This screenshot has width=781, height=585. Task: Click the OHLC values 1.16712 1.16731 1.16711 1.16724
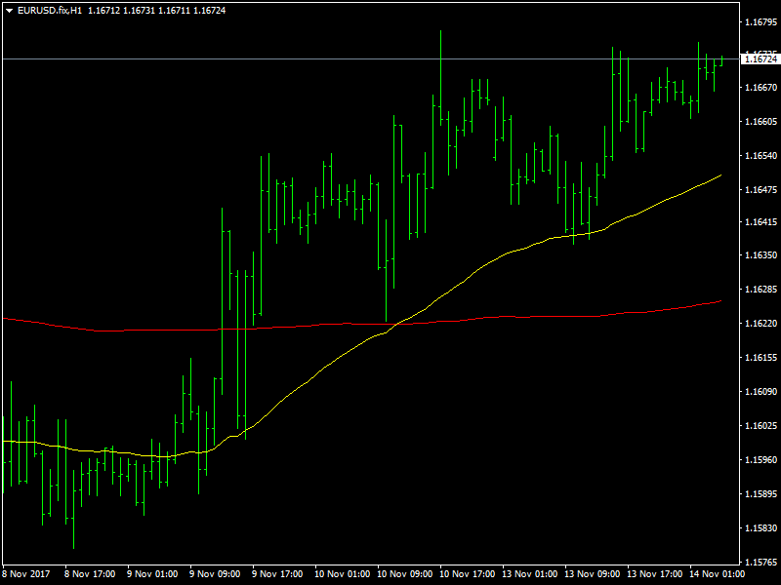point(157,11)
